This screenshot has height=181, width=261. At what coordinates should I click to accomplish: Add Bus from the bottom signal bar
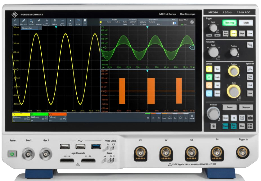[x=175, y=117]
